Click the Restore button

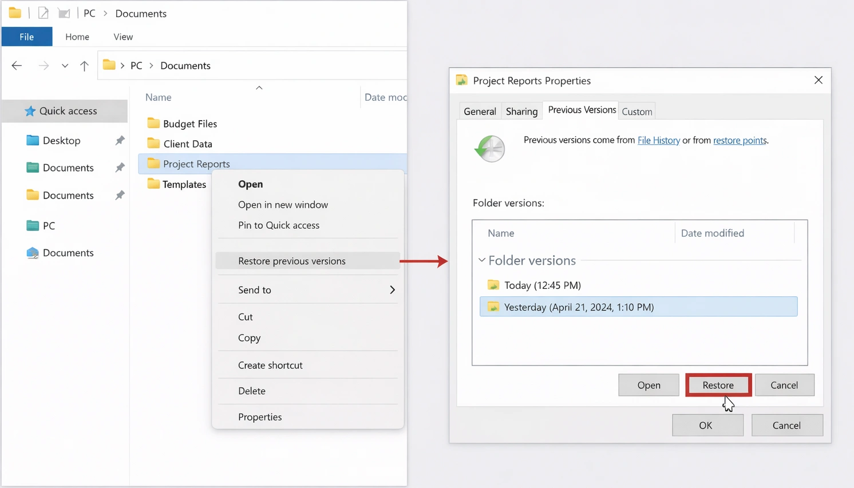point(718,385)
